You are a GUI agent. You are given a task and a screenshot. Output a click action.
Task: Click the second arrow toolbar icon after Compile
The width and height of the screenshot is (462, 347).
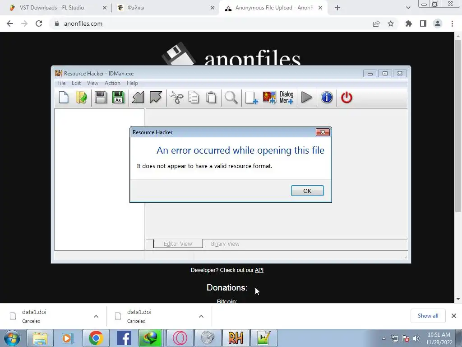click(x=156, y=98)
